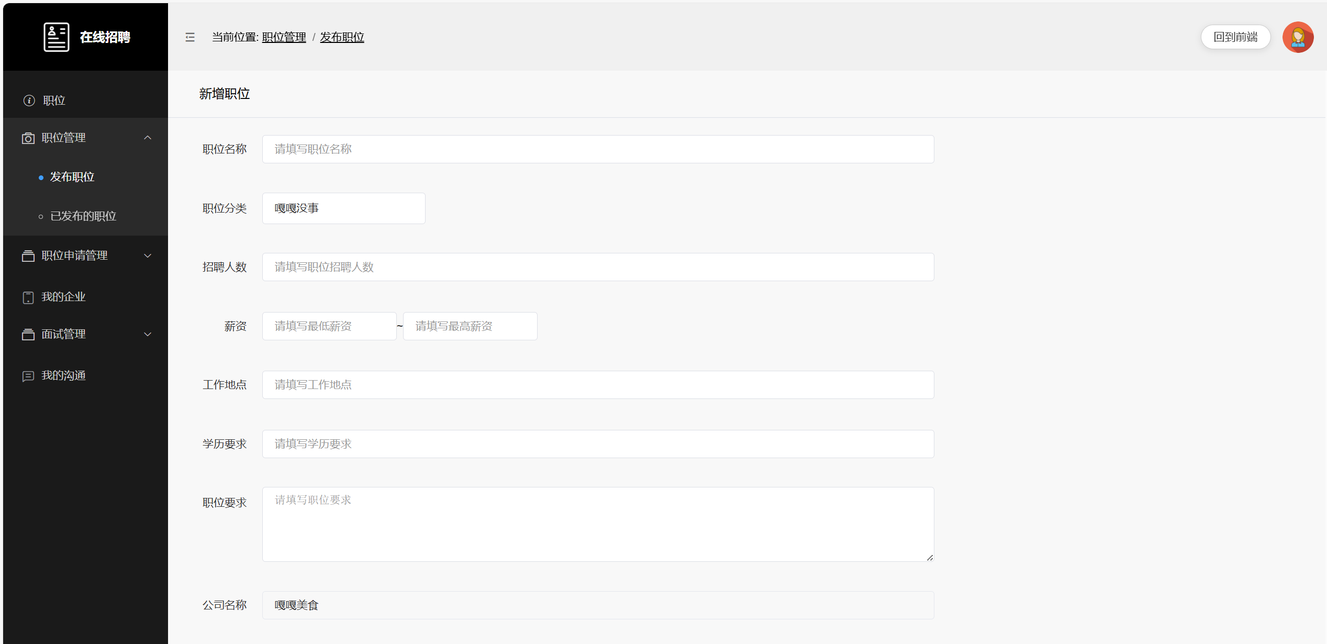Select 发布职位 submenu item
Screen dimensions: 1327x644
pos(72,177)
